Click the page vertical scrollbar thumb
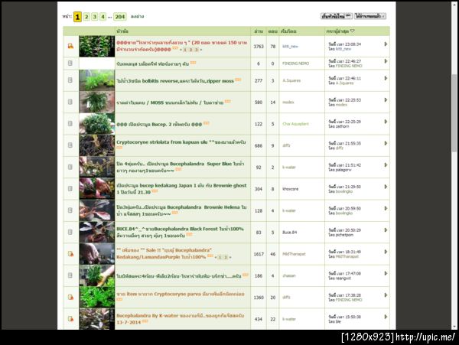The height and width of the screenshot is (345, 459). point(454,113)
